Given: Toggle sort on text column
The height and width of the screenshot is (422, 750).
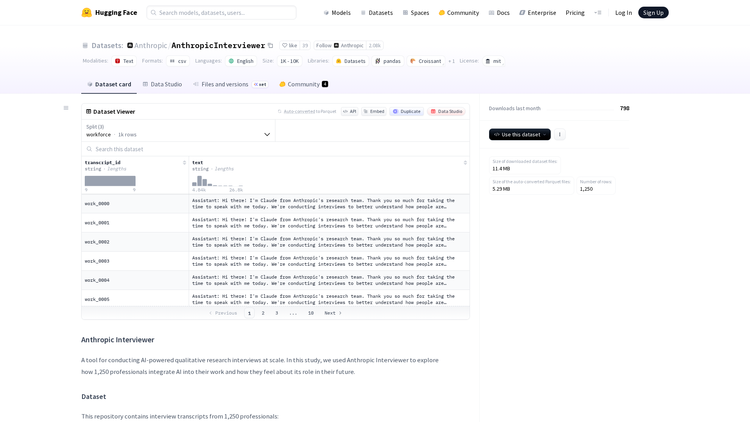Looking at the screenshot, I should pyautogui.click(x=465, y=163).
